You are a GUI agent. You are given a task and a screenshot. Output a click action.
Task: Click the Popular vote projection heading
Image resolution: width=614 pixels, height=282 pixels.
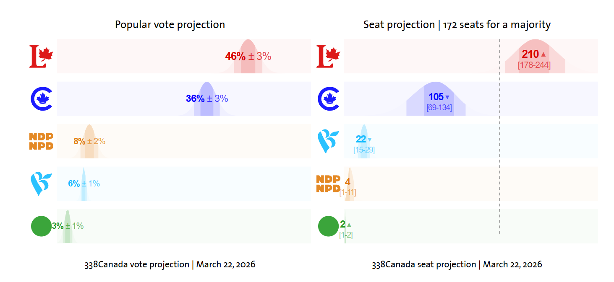coord(170,25)
